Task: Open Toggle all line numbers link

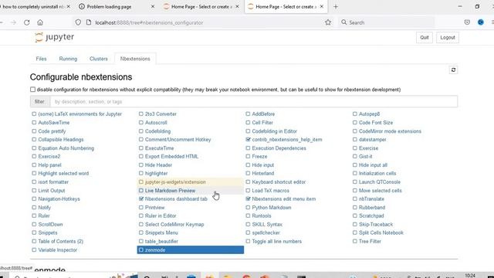Action: pyautogui.click(x=276, y=241)
